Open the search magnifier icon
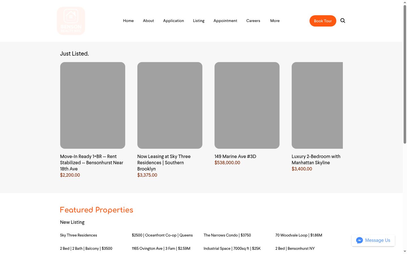Screen dimensions: 407x254 (343, 21)
